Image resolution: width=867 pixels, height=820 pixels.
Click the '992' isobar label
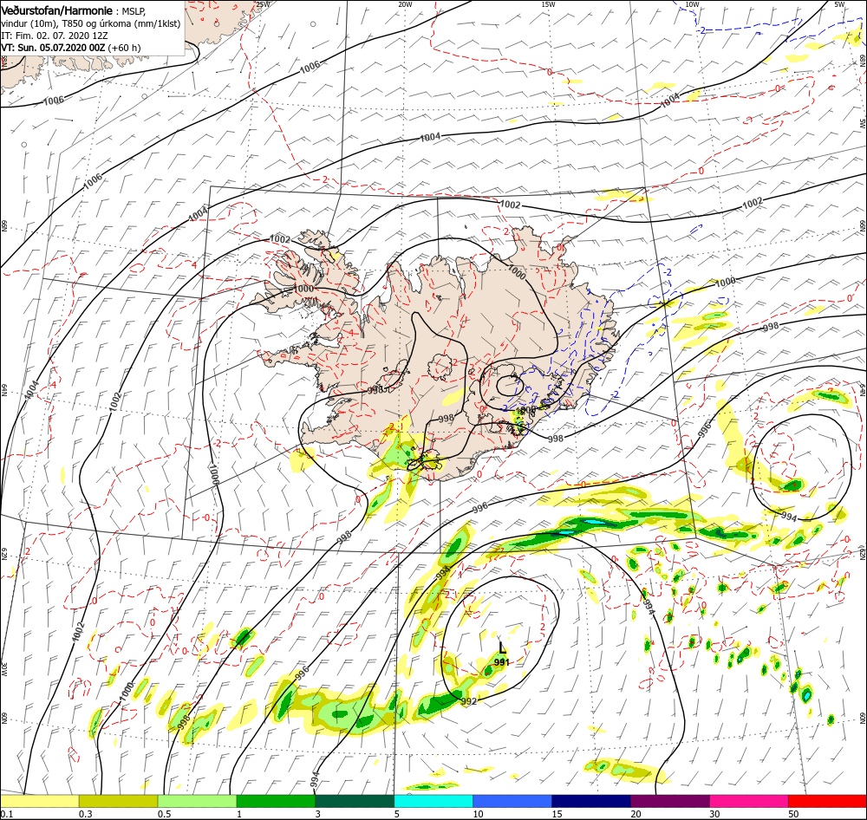pos(468,701)
